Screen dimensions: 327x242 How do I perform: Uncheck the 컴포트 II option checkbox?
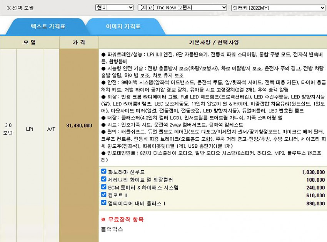pos(103,195)
